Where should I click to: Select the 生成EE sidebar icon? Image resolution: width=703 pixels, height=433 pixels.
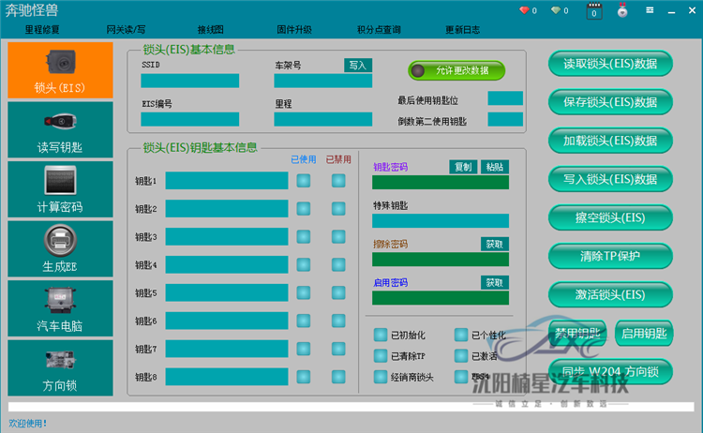[x=60, y=248]
